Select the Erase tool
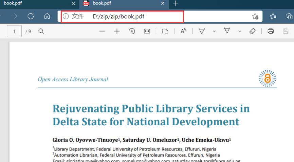Image resolution: width=294 pixels, height=162 pixels. [252, 31]
